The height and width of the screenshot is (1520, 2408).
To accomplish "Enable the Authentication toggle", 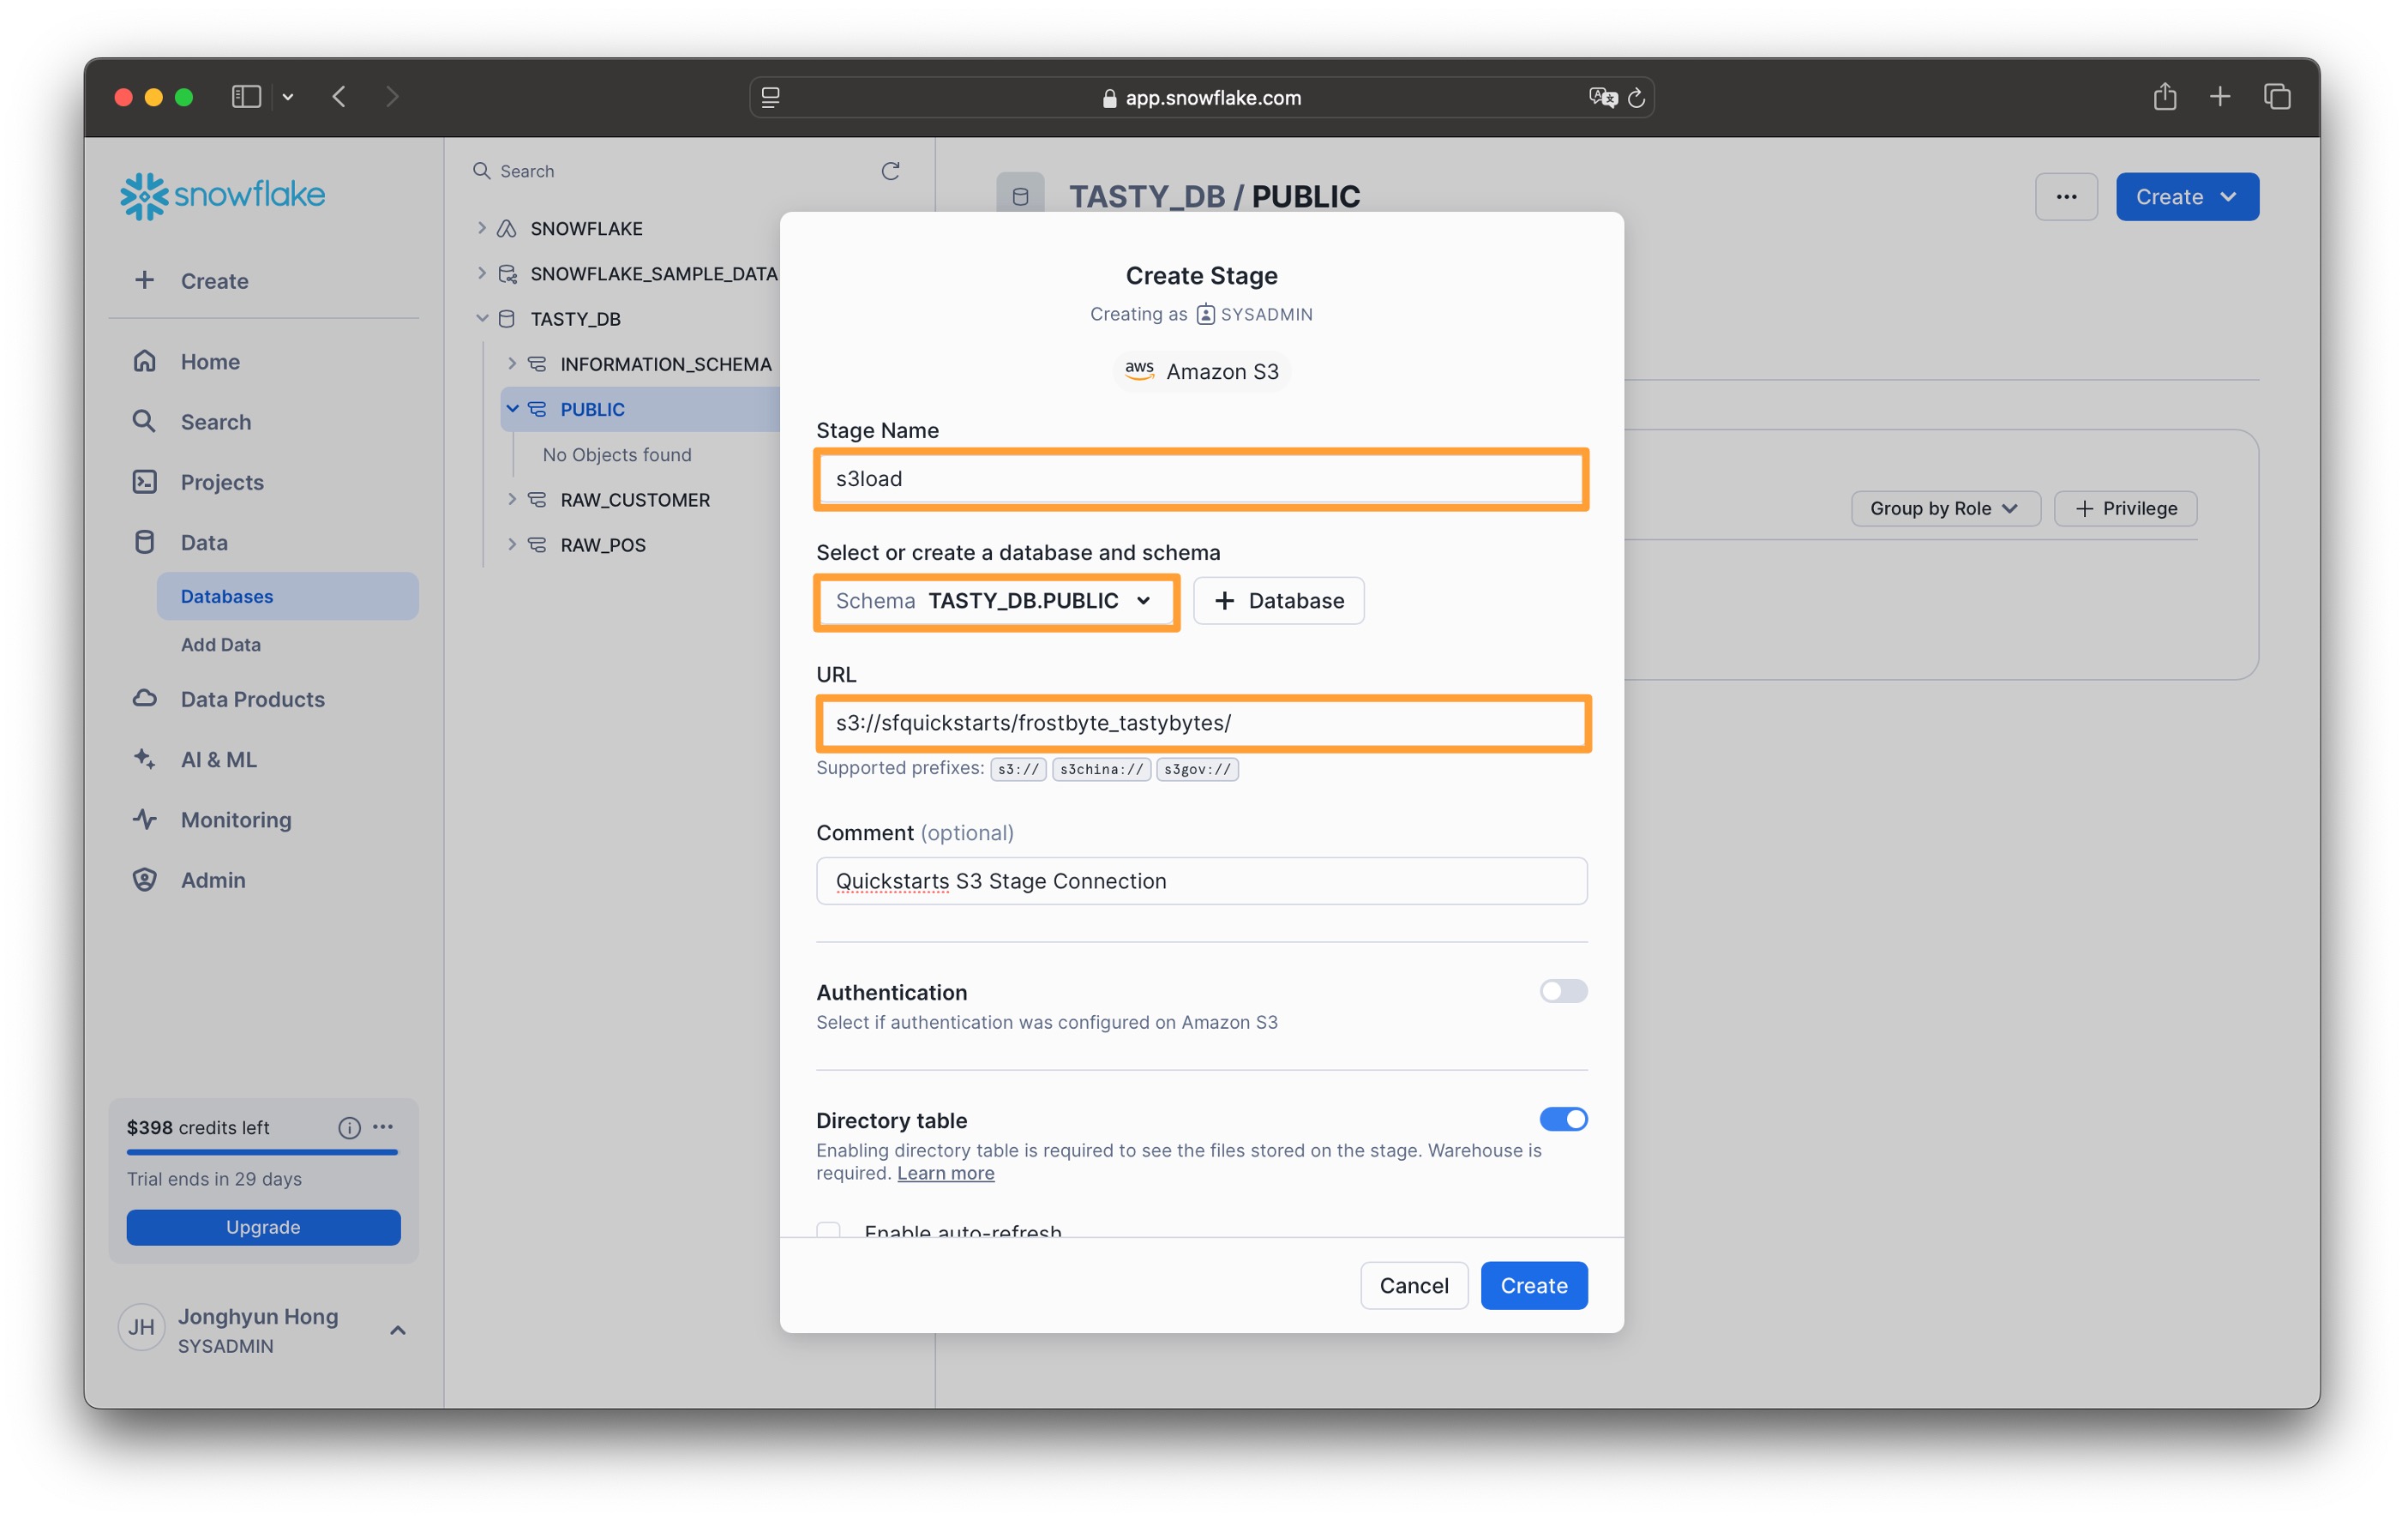I will pyautogui.click(x=1562, y=990).
